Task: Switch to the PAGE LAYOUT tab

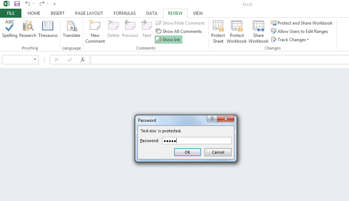Action: [x=89, y=13]
